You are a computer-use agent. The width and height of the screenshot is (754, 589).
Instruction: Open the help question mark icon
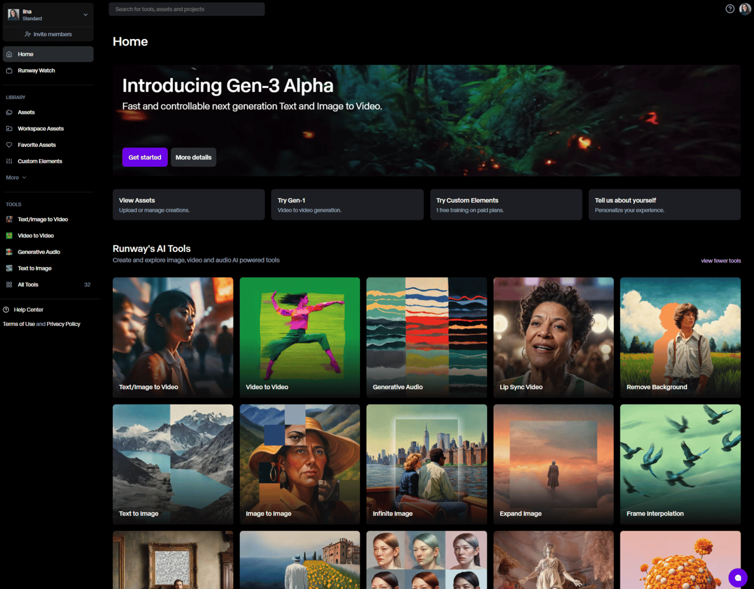coord(730,9)
